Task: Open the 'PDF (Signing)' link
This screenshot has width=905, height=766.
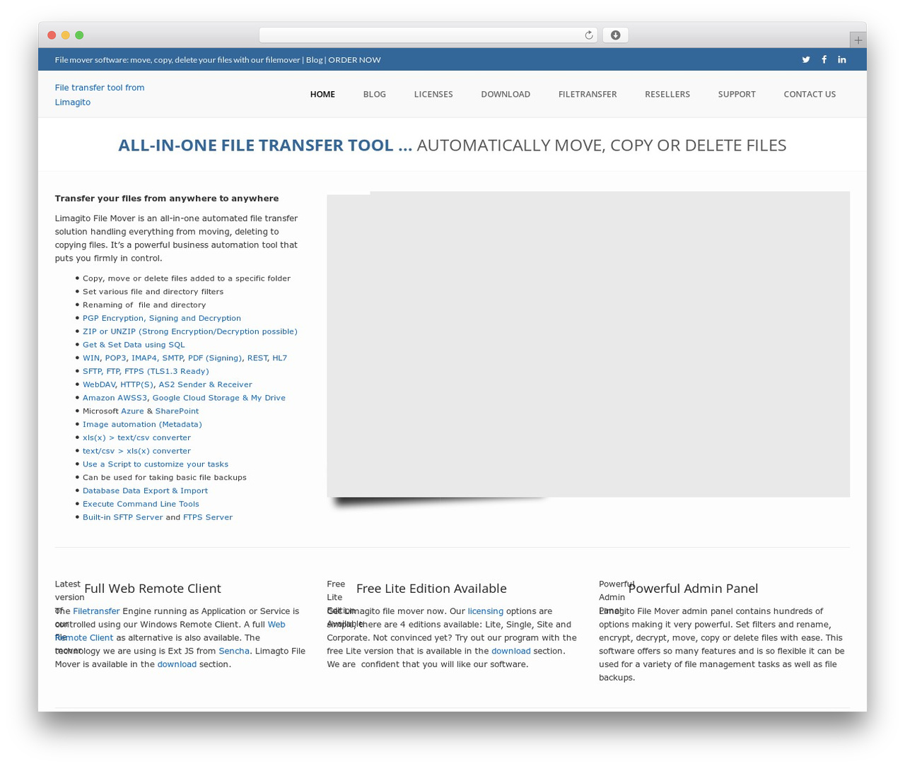Action: coord(215,358)
